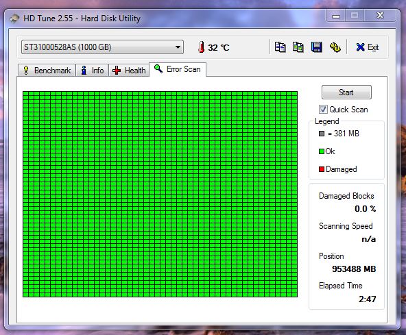This screenshot has width=406, height=335.
Task: Click the magnifier icon on Error Scan tab
Action: point(158,69)
